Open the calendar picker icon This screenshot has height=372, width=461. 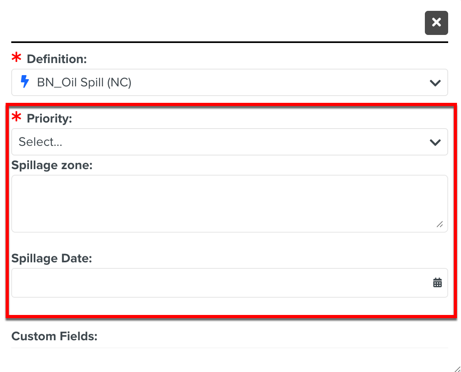click(437, 283)
